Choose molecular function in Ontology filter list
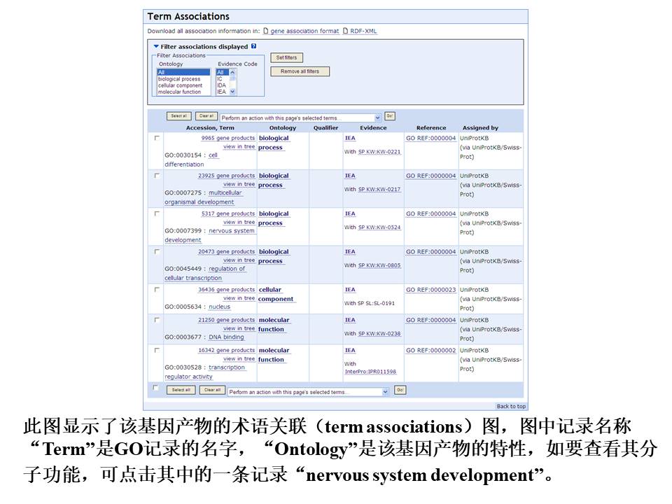Image resolution: width=672 pixels, height=504 pixels. coord(179,92)
